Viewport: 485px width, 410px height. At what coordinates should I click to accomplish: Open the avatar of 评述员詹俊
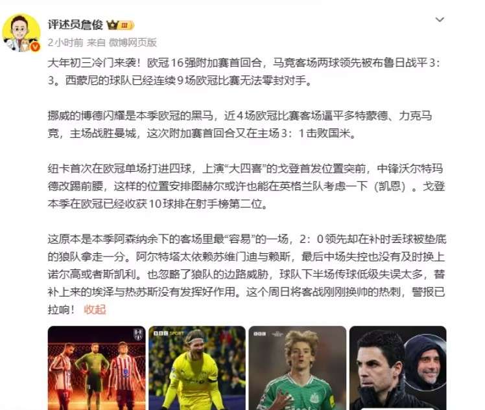pyautogui.click(x=21, y=32)
